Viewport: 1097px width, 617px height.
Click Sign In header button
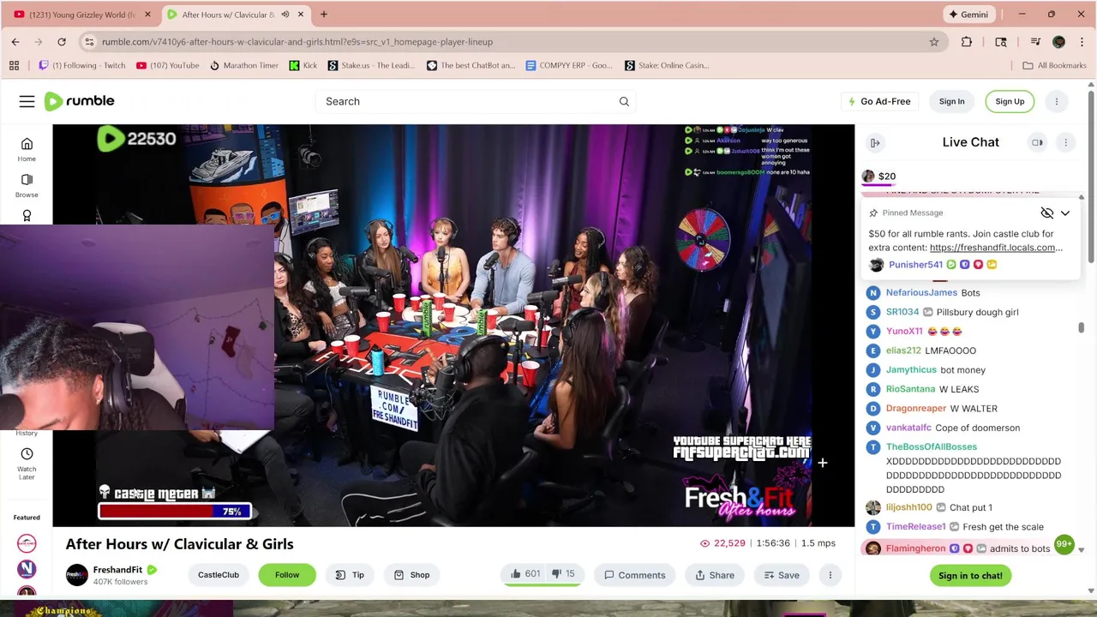pyautogui.click(x=951, y=101)
